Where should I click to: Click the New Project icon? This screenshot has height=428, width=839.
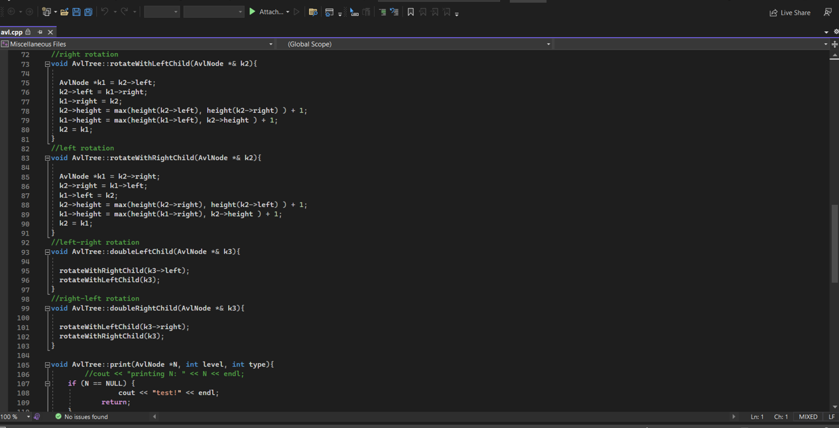46,12
